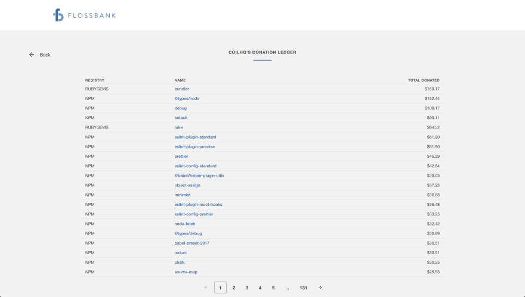Click the REGISTRY column header
The height and width of the screenshot is (297, 525).
pos(95,80)
